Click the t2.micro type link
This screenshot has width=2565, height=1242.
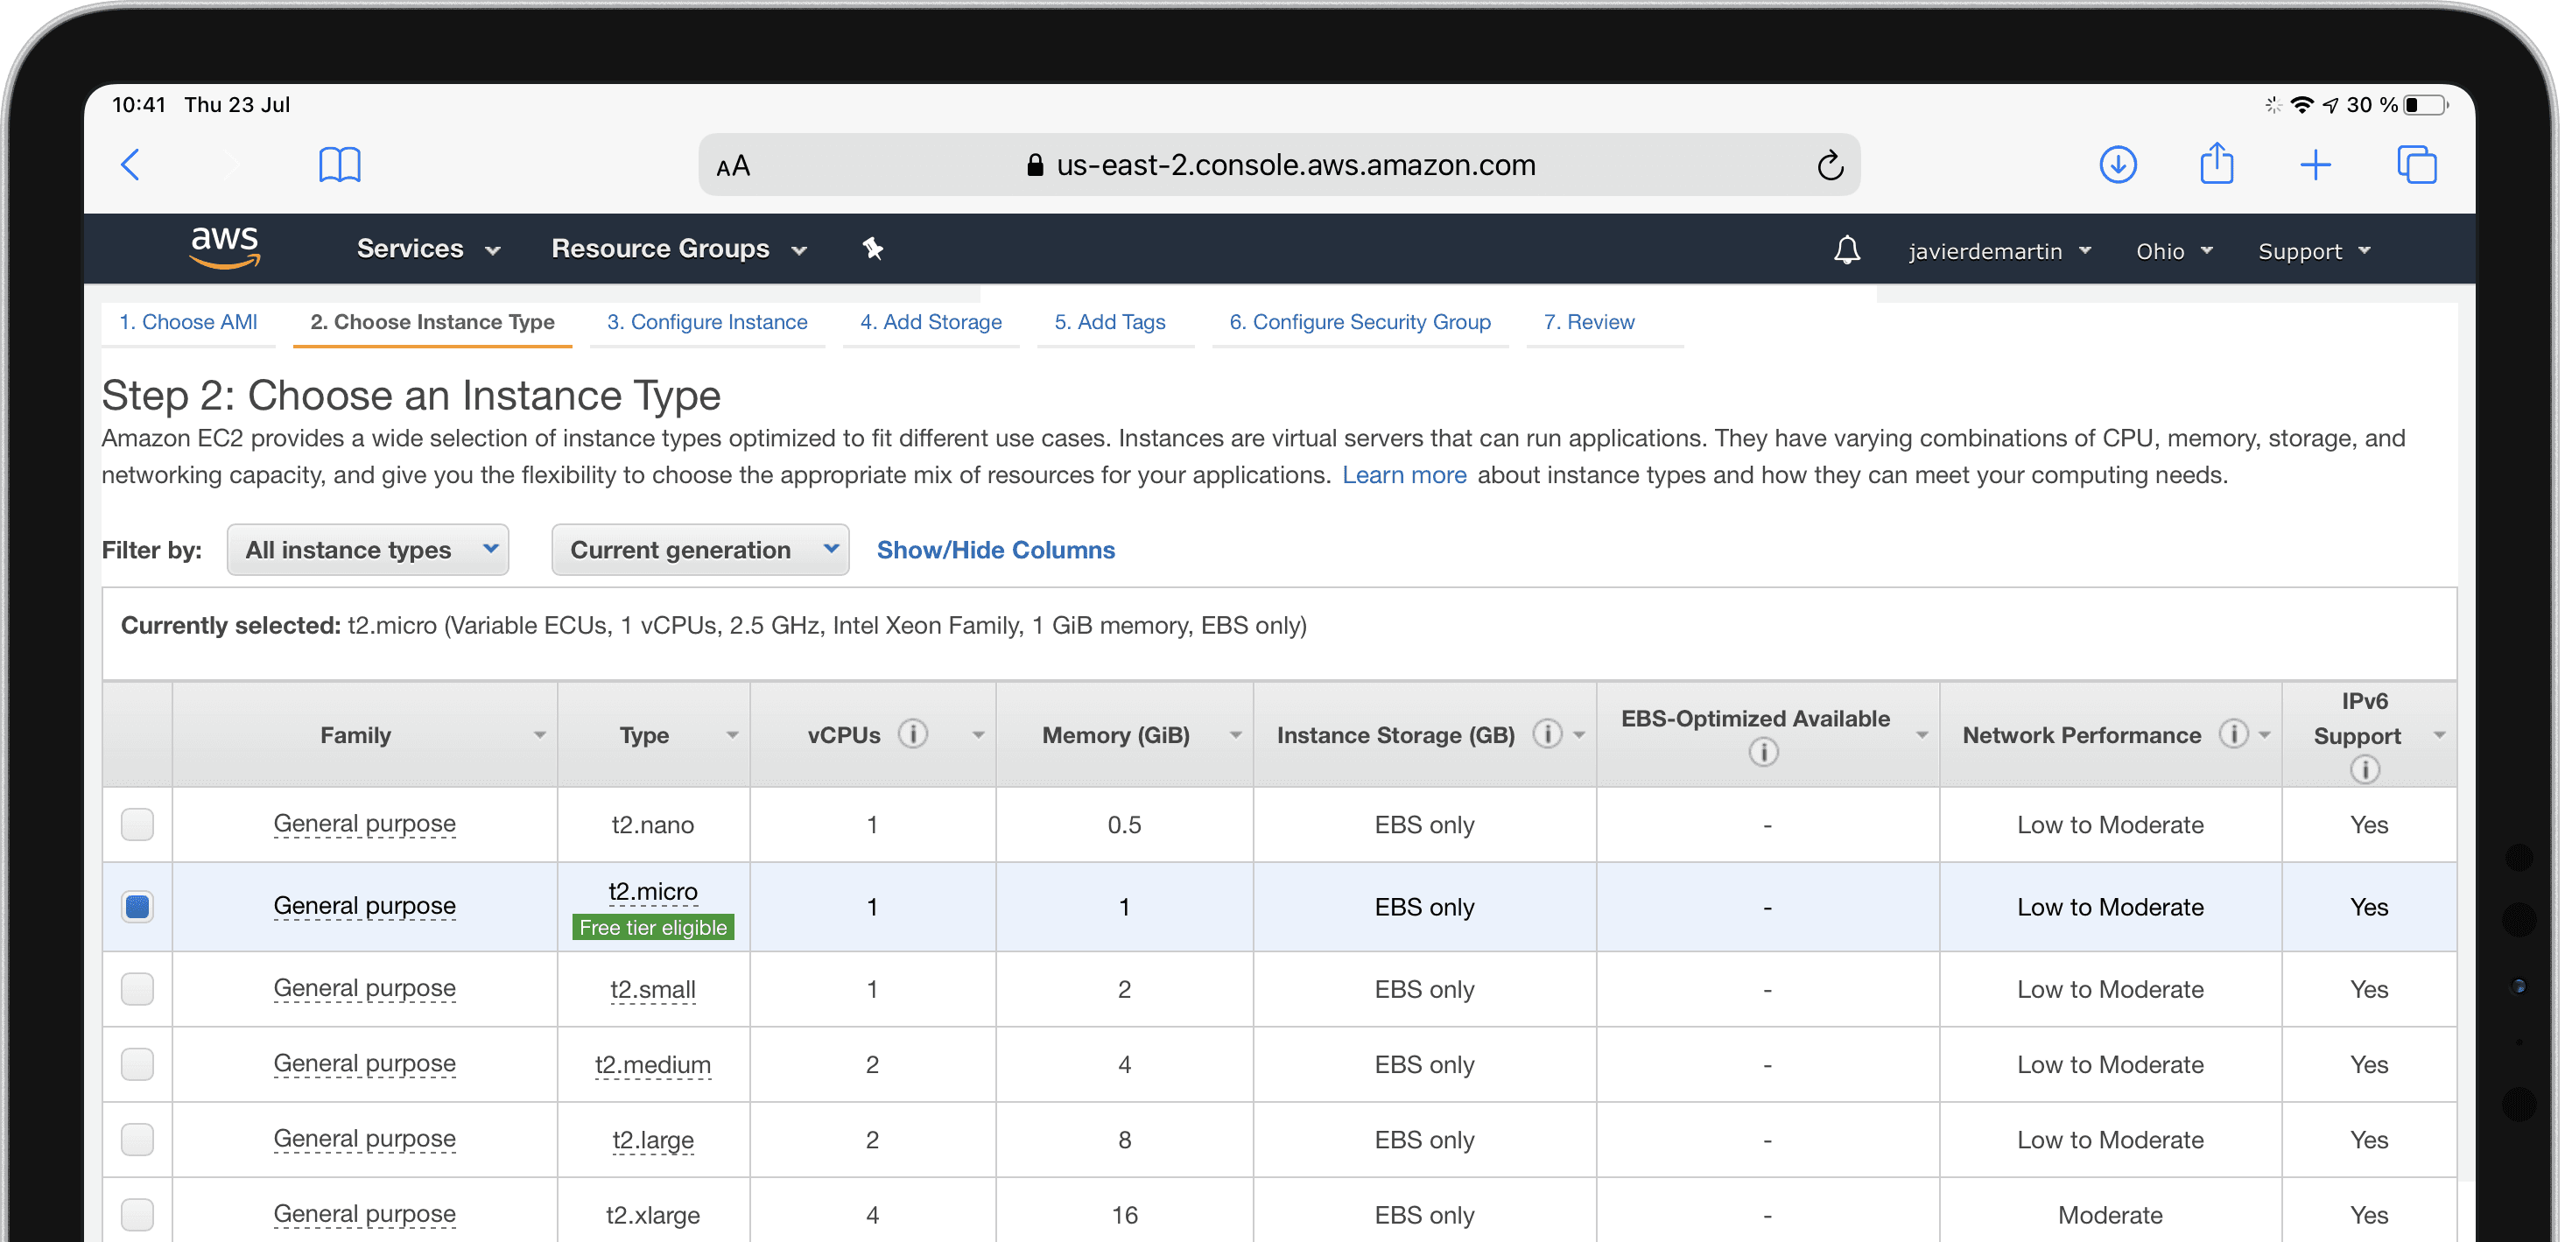(x=653, y=892)
